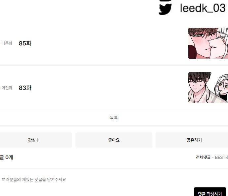The image size is (228, 196).
Task: Switch to the BEST댓글 tab
Action: point(221,157)
